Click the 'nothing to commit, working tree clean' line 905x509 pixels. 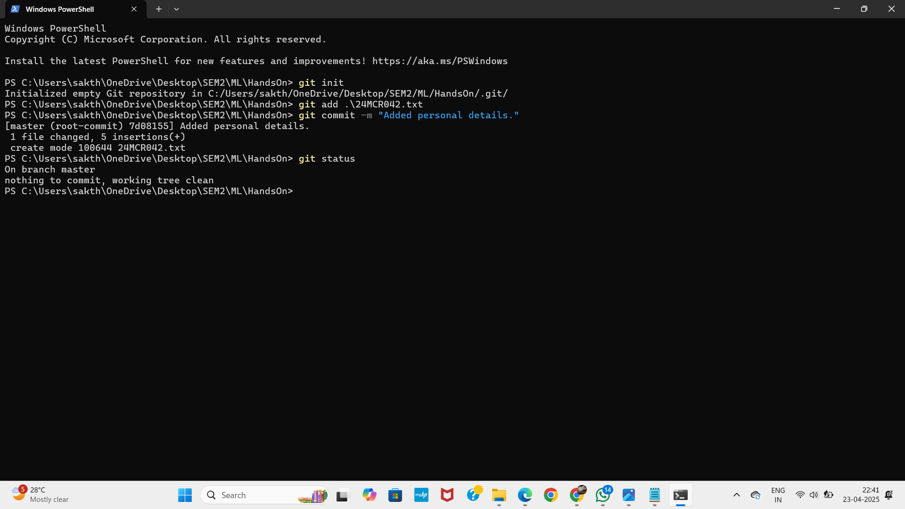[109, 180]
